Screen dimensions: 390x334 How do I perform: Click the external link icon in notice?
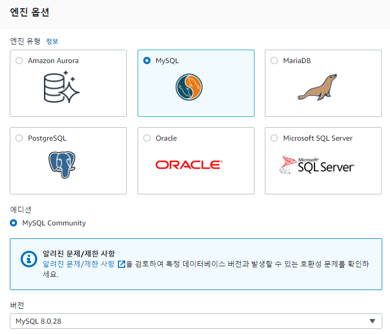122,264
